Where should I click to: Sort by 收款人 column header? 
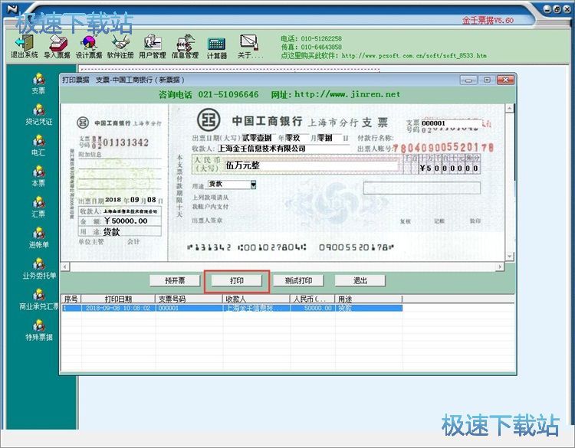tap(257, 299)
